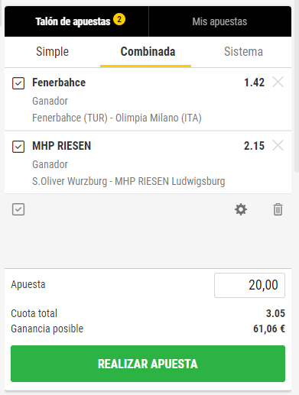Click the MHP RIESEN 2.15 odds value
299x395 pixels.
(255, 146)
